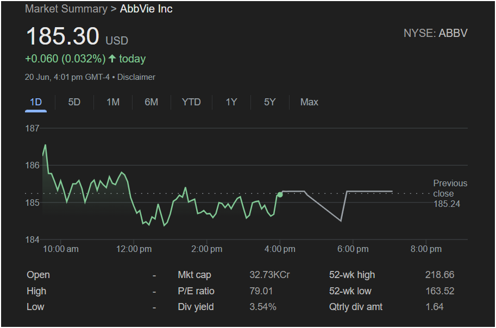Open the Disclaimer link

tap(136, 77)
